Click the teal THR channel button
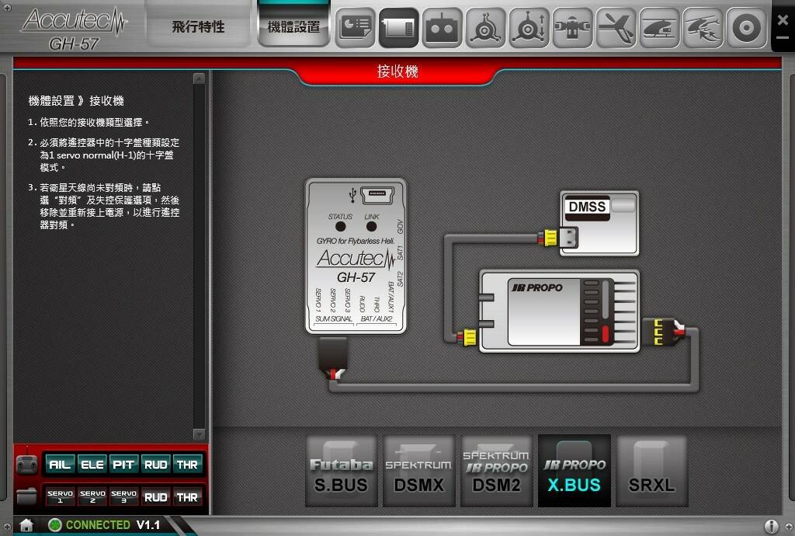Screen dimensions: 795x536 point(187,465)
